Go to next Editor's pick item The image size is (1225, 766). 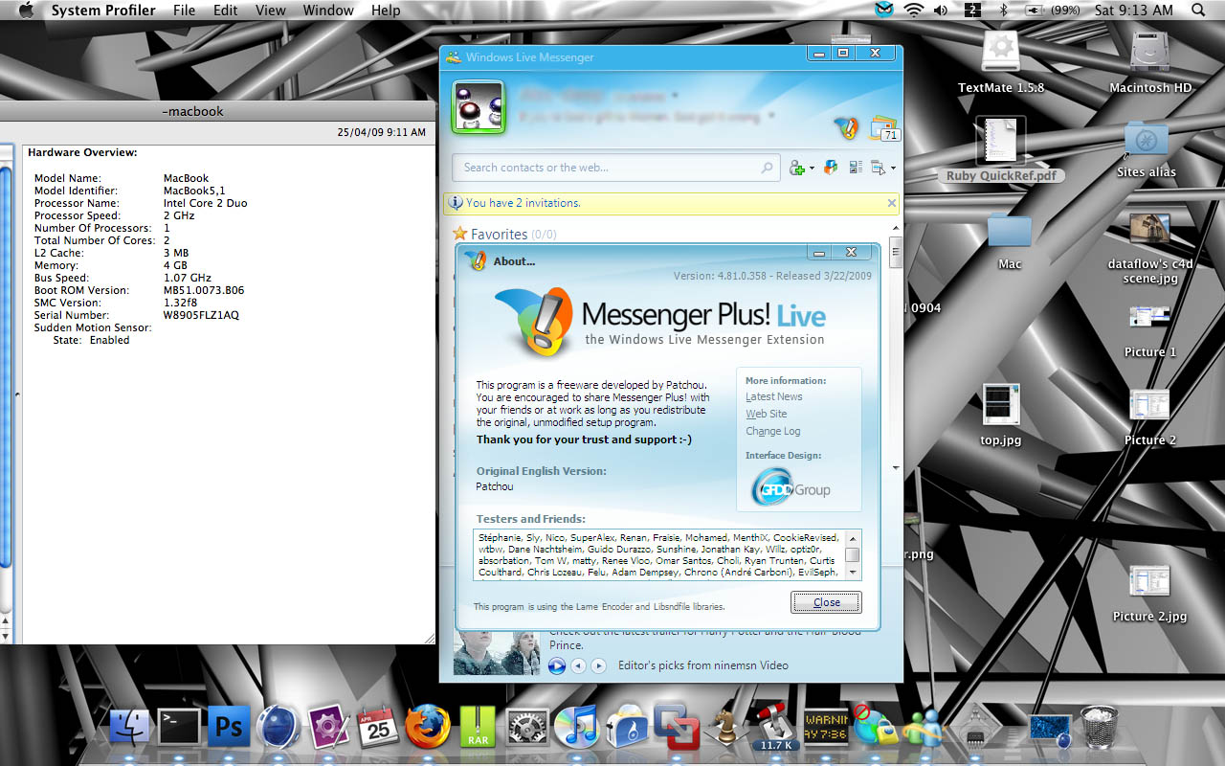tap(599, 665)
